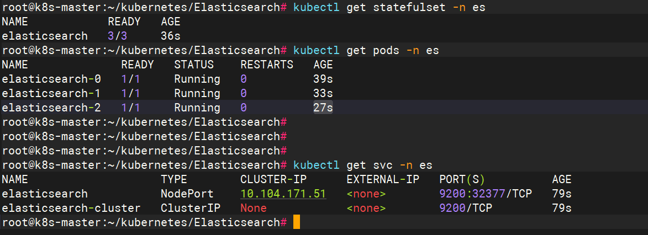
Task: Click the '<none>' external IP of NodePort service
Action: [x=366, y=194]
